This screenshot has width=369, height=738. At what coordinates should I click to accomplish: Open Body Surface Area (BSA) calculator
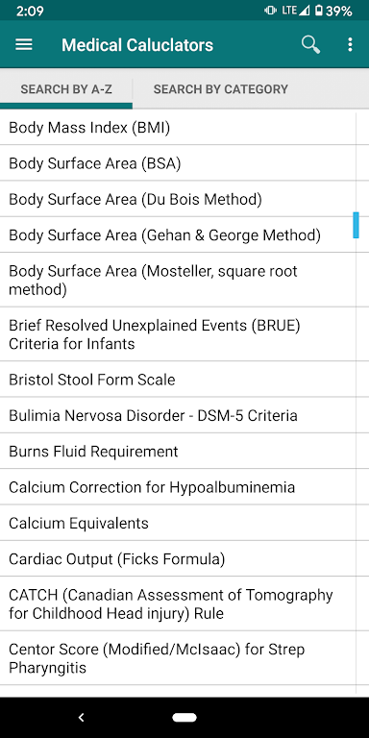[x=178, y=163]
